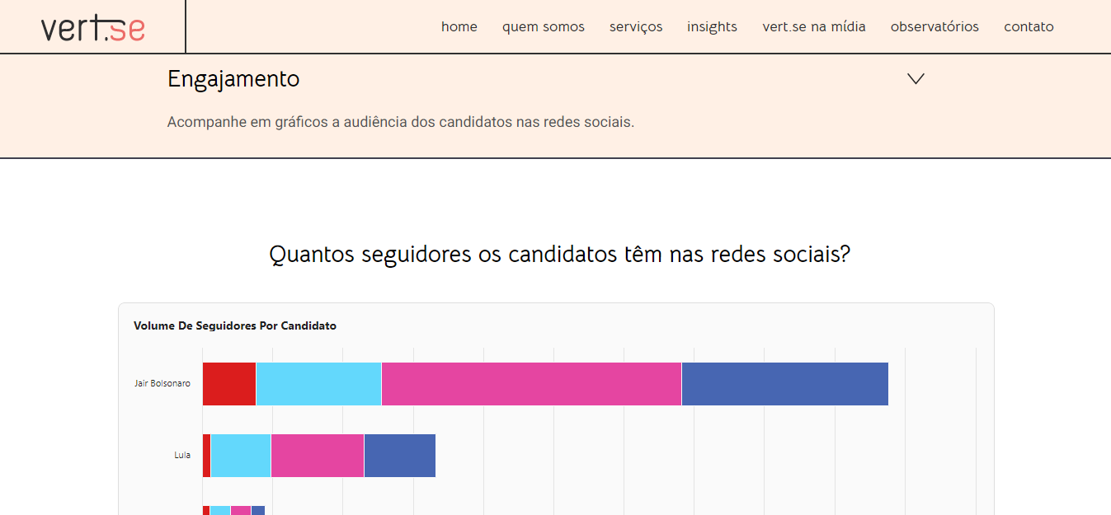Open the home menu item

pyautogui.click(x=459, y=26)
